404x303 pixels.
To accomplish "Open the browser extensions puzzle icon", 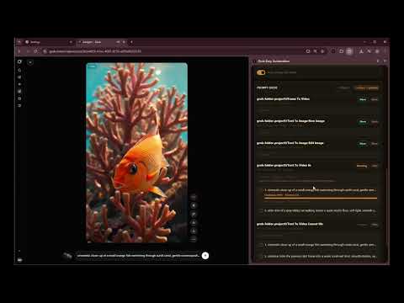I will (341, 51).
